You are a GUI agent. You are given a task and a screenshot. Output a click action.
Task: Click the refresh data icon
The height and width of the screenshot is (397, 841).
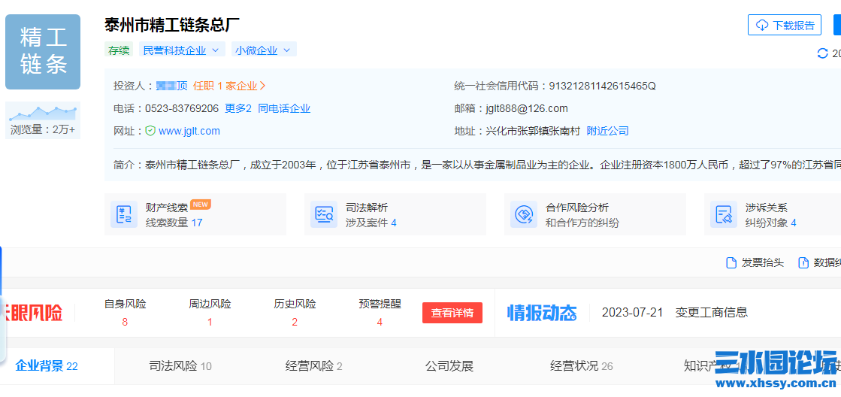822,53
